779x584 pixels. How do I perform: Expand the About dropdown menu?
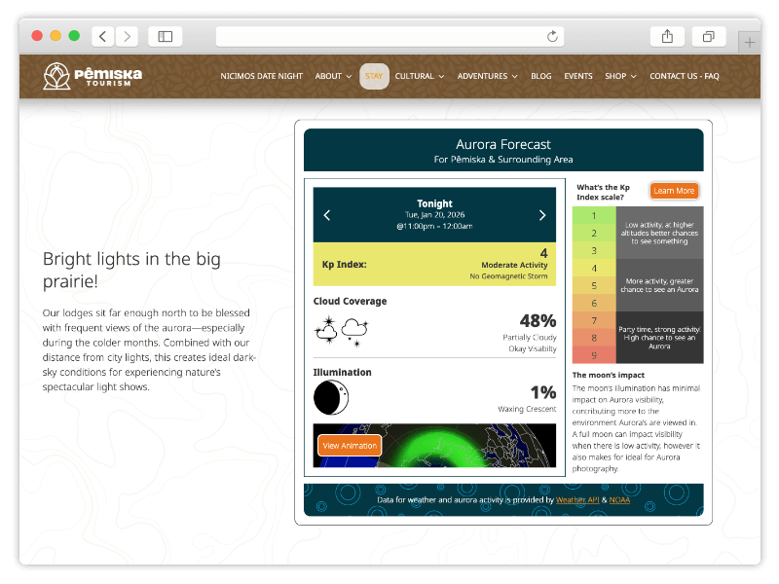tap(333, 76)
